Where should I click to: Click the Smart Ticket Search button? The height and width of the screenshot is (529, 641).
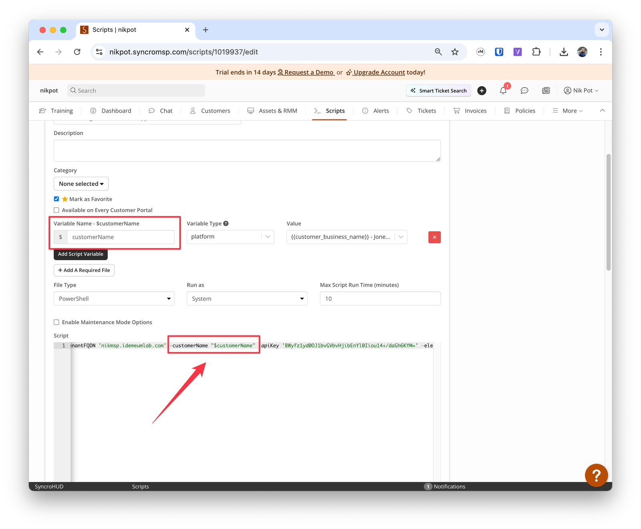(439, 91)
